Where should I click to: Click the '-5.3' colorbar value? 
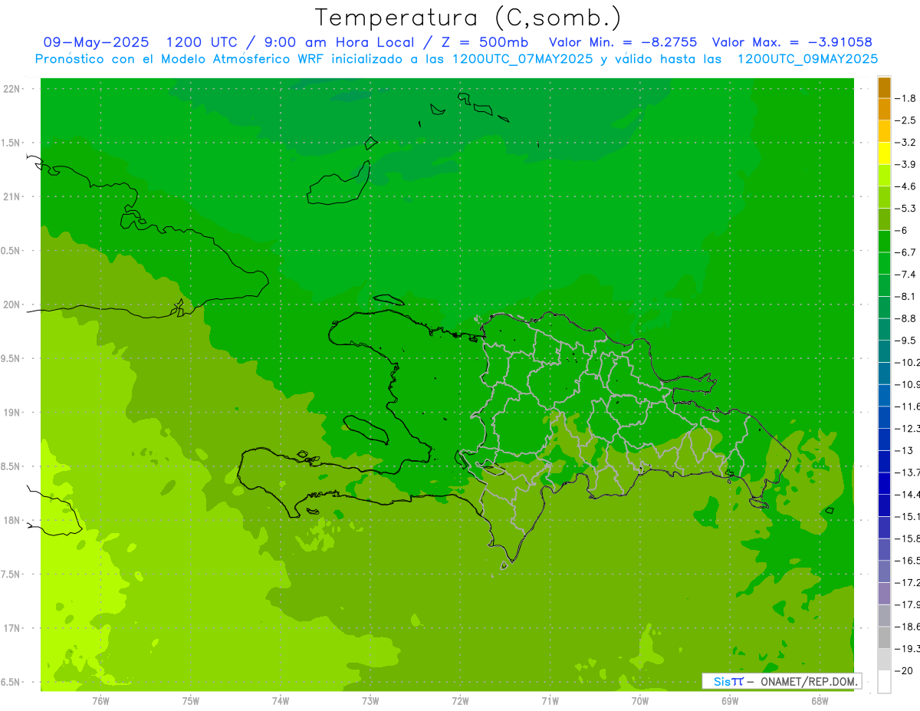coord(905,209)
